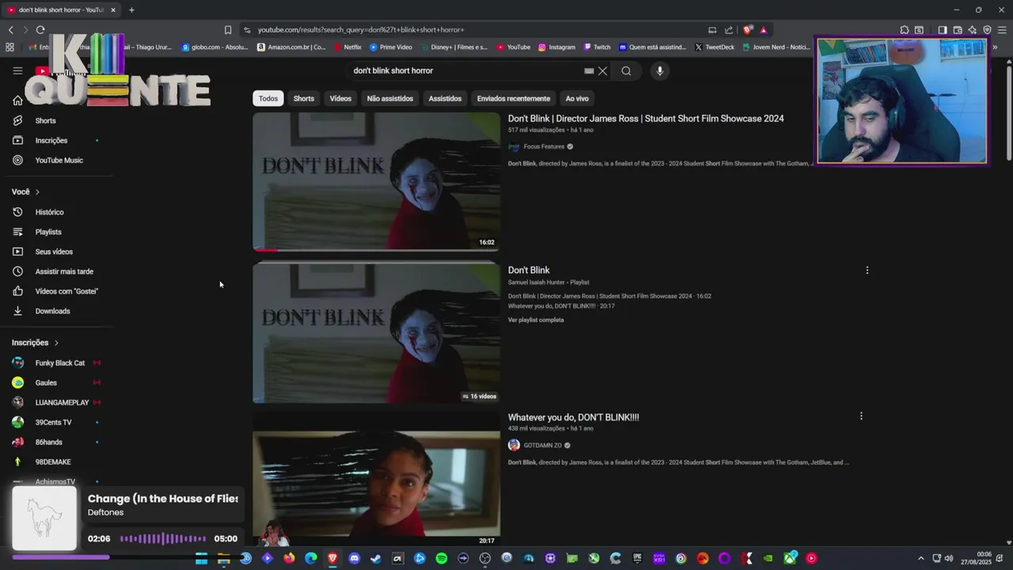Open Epic Games launcher from taskbar
Viewport: 1013px width, 570px height.
click(x=637, y=558)
